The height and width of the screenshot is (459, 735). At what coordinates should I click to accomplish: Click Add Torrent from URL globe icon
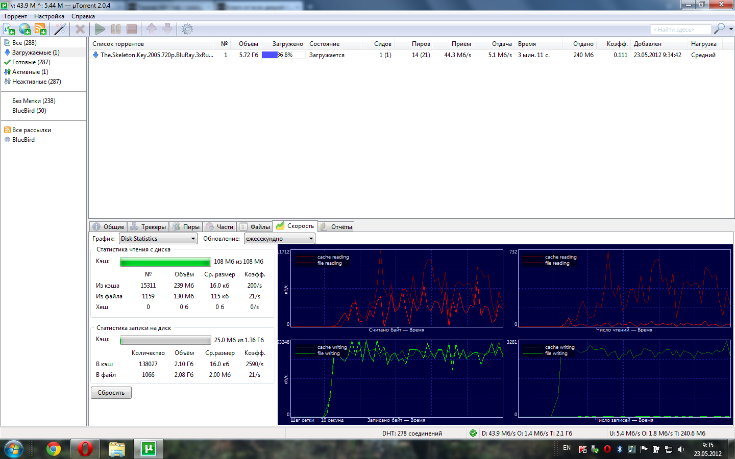[x=24, y=29]
